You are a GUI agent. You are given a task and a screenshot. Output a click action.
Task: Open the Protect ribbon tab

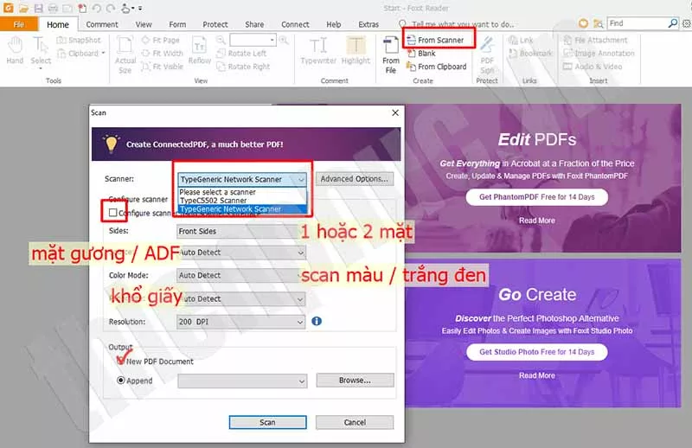215,24
